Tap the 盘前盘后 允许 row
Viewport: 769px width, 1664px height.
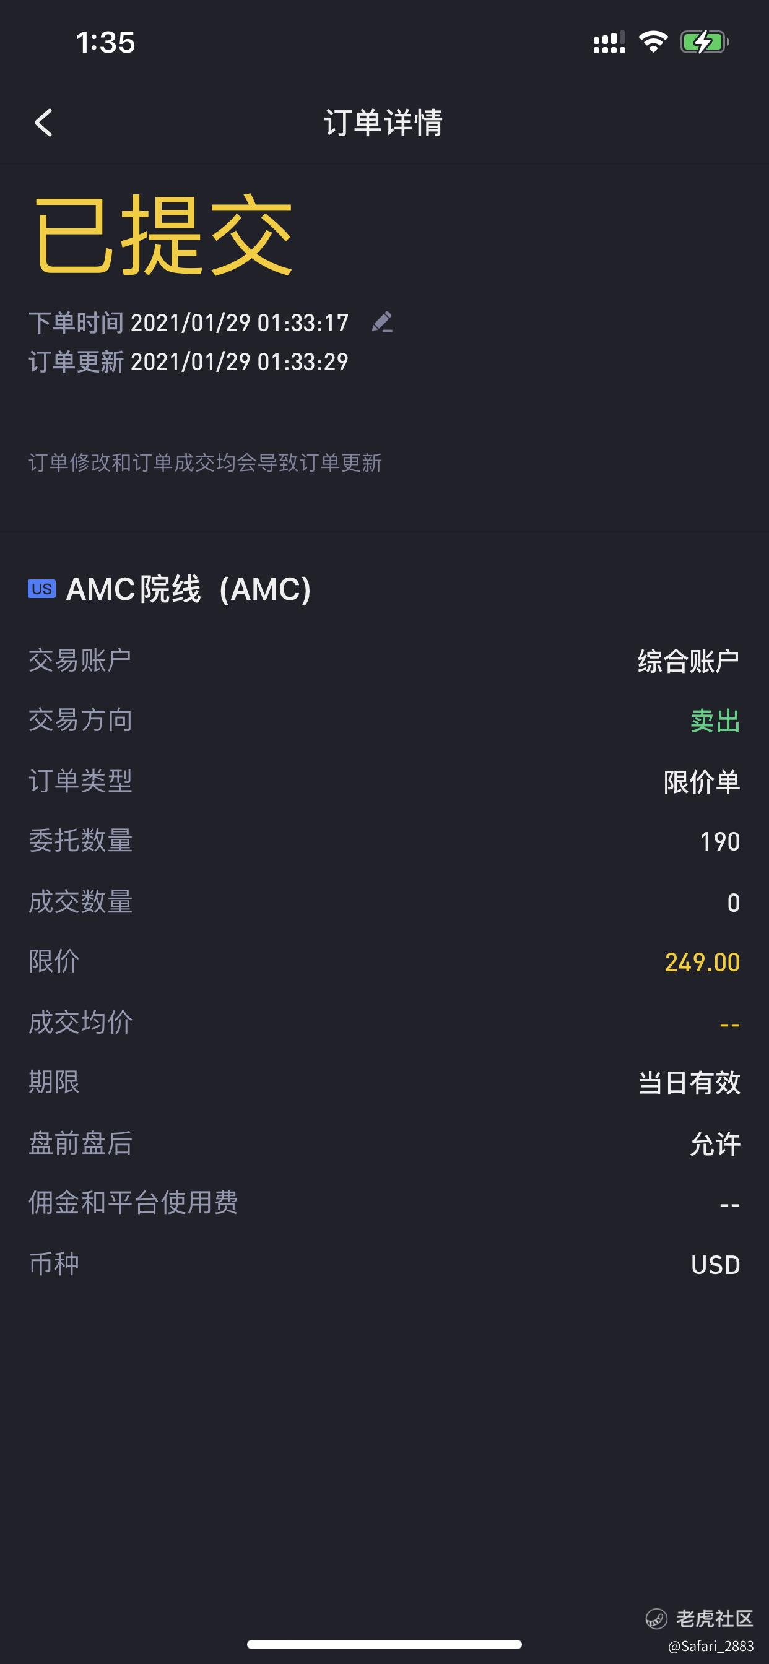point(384,1143)
